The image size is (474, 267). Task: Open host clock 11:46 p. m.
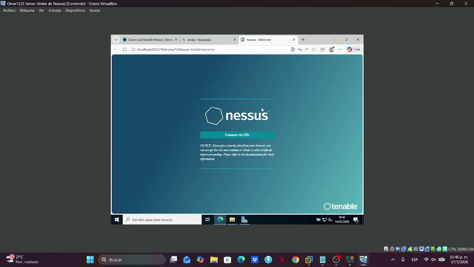[459, 260]
